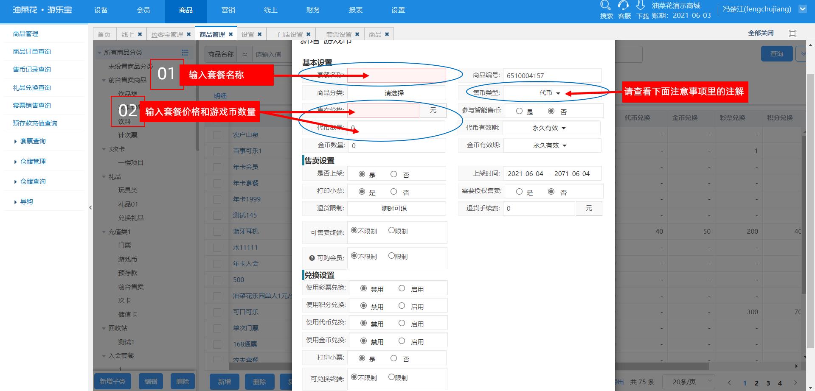
Task: Close the 门店设置 tab
Action: (x=308, y=34)
